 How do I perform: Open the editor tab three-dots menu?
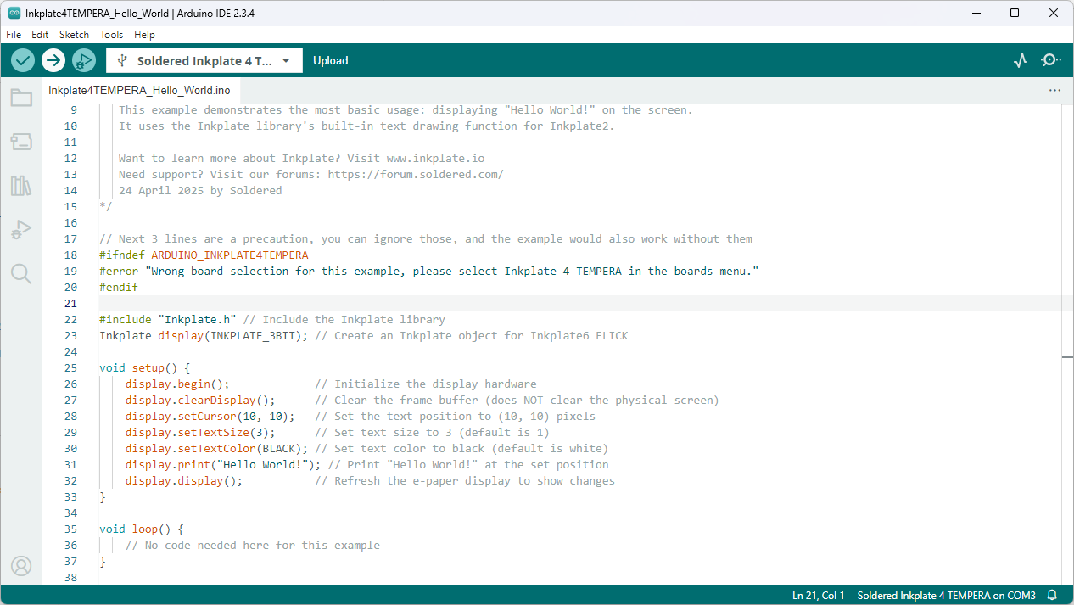(1054, 90)
